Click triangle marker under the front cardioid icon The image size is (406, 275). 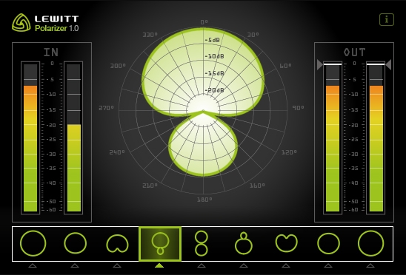[x=117, y=265]
